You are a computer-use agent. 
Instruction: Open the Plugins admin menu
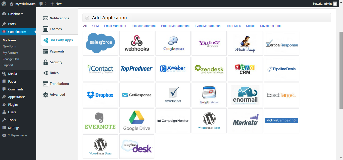coord(18,104)
